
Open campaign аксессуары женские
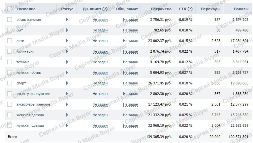(33, 104)
